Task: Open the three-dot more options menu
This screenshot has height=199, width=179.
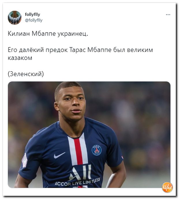Action: [x=168, y=15]
